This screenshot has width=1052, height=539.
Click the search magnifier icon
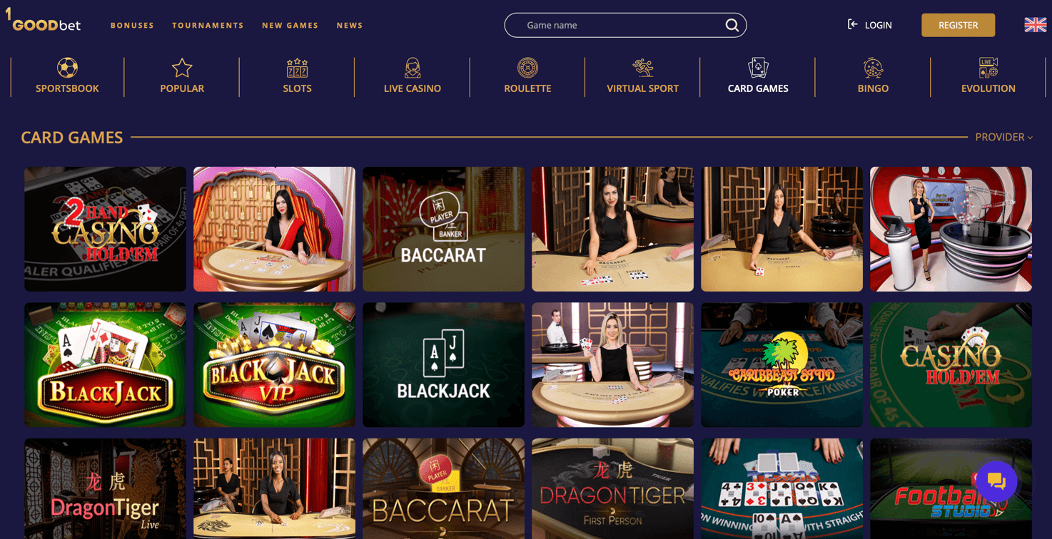[x=732, y=25]
